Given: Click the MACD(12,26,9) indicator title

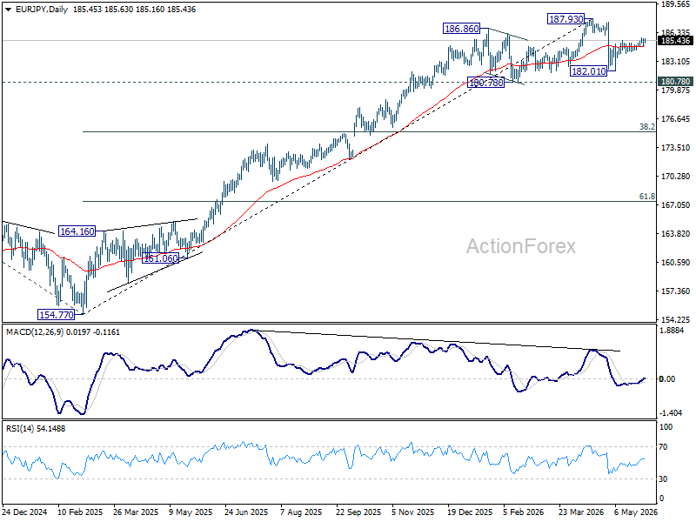Looking at the screenshot, I should [x=35, y=332].
